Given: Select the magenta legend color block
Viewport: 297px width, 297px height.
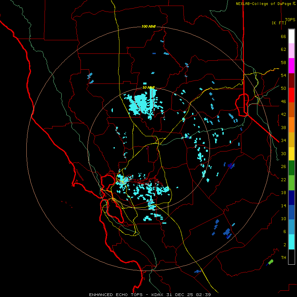Looking at the screenshot, I should pos(291,66).
